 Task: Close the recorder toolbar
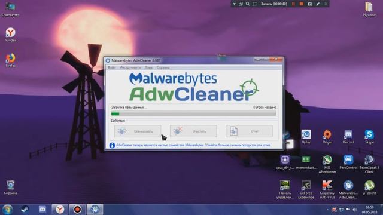coord(326,4)
